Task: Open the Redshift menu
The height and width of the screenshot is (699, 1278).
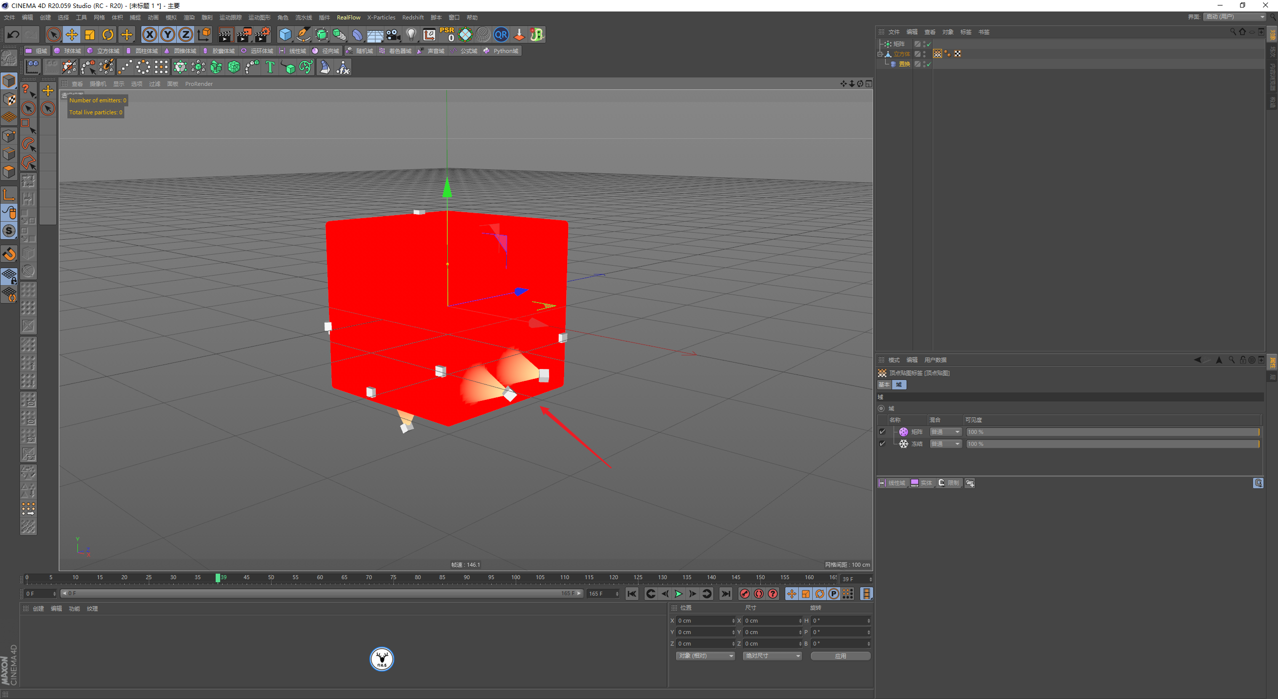Action: click(x=413, y=17)
